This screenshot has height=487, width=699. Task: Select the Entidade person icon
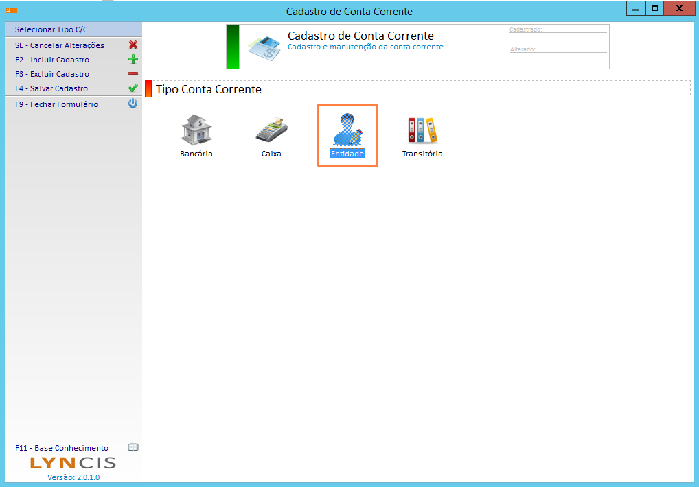(347, 129)
